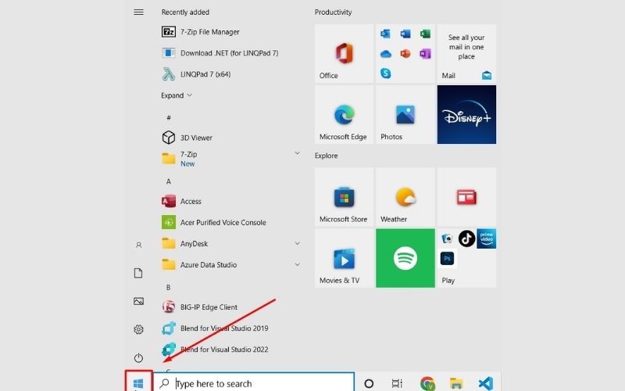Open the Mail tile

click(466, 53)
